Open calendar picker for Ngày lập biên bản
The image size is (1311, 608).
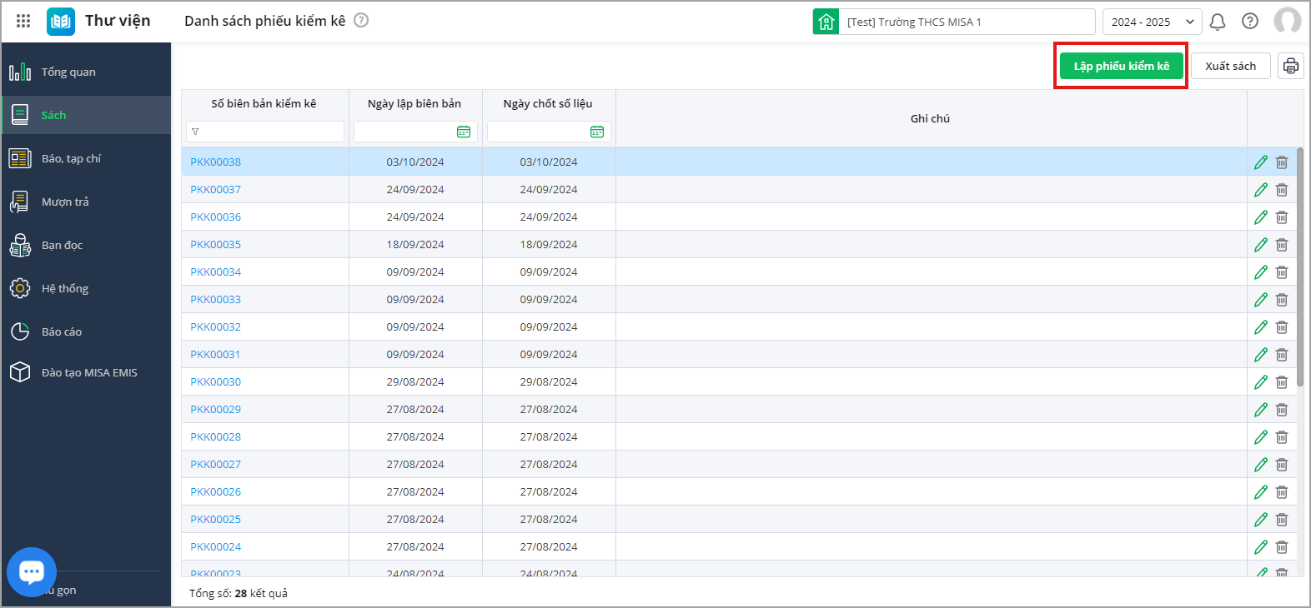[x=464, y=132]
